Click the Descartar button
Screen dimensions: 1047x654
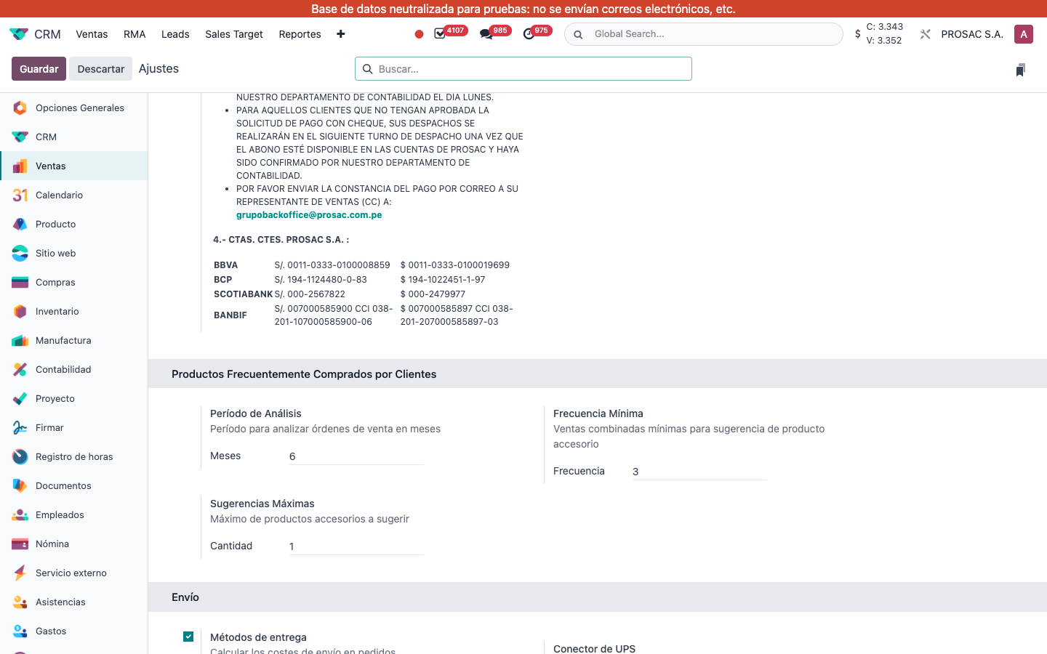pyautogui.click(x=101, y=68)
